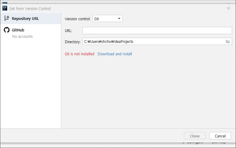Click the Clone button

tap(195, 136)
